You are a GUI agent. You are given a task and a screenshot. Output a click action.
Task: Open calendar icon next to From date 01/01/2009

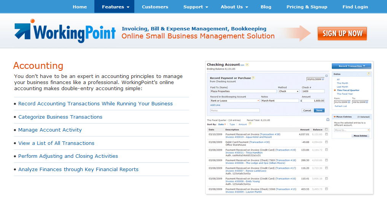point(349,102)
